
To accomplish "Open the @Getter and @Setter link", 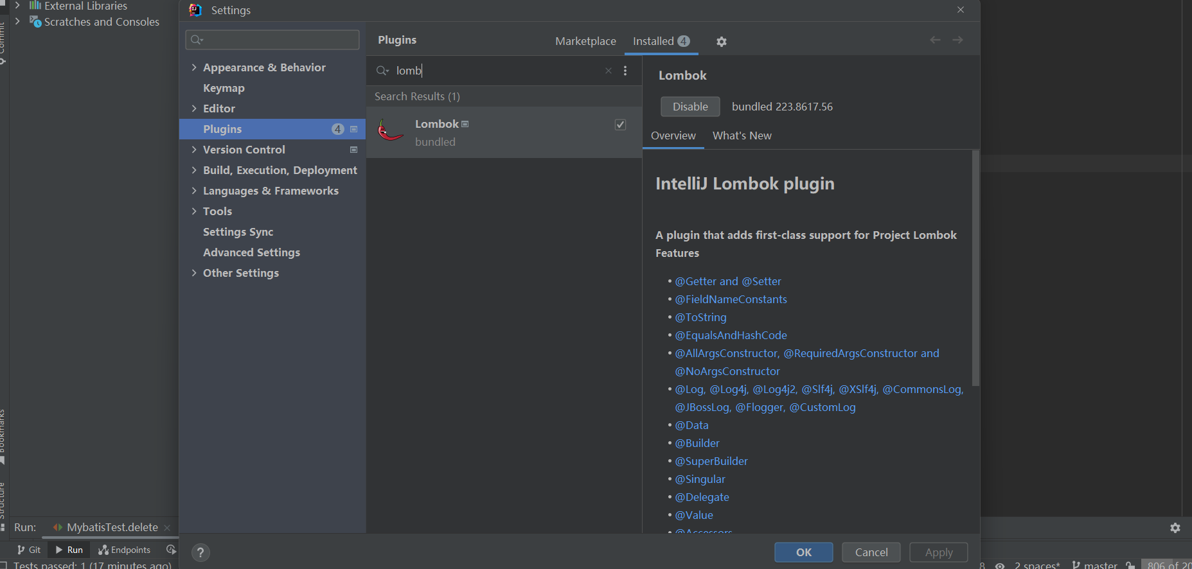I will [x=728, y=281].
